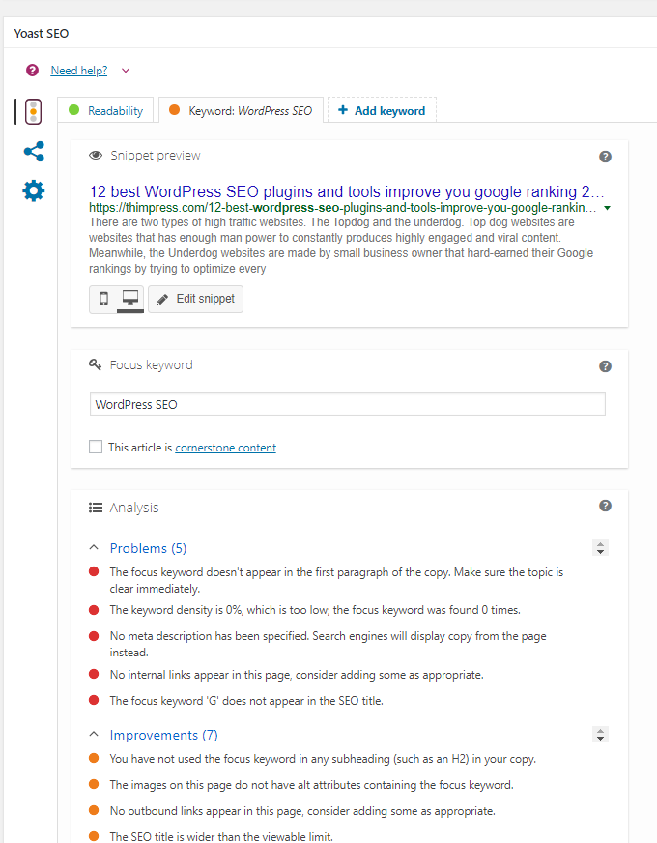
Task: Click the Edit snippet button
Action: tap(195, 299)
